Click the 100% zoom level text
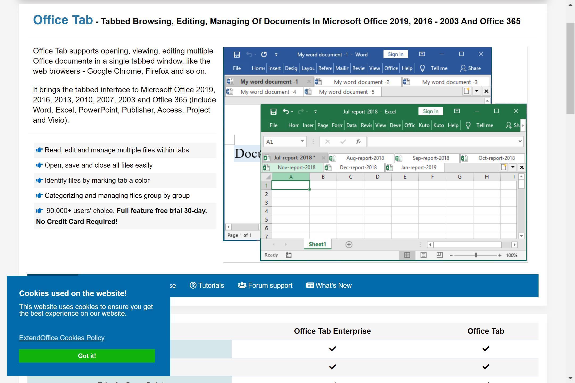Viewport: 575px width, 383px height. click(x=511, y=255)
